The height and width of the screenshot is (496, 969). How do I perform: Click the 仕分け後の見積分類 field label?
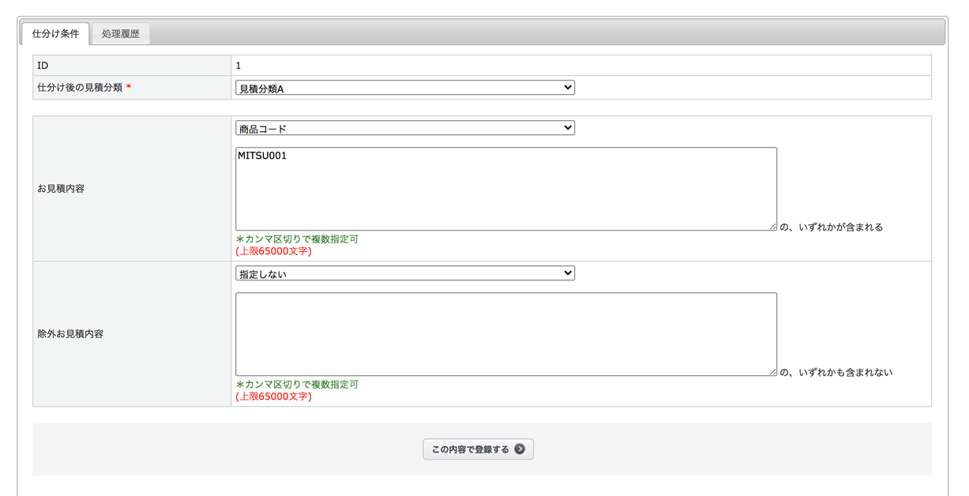(x=80, y=88)
